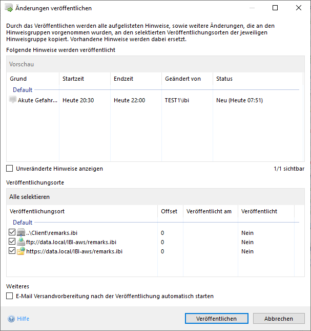This screenshot has height=331, width=311.
Task: Click the HTTPS folder icon for https://data.local
Action: click(x=21, y=251)
